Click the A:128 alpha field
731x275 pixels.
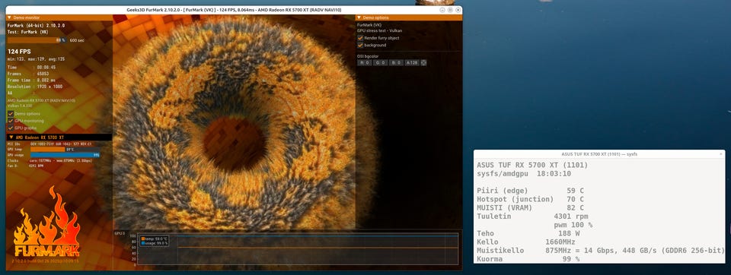(412, 62)
